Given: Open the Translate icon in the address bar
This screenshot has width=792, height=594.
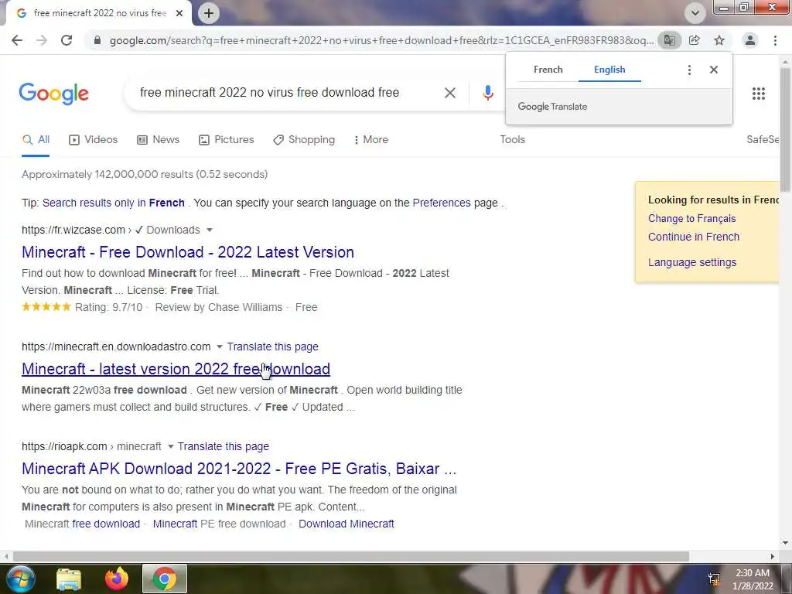Looking at the screenshot, I should (669, 40).
